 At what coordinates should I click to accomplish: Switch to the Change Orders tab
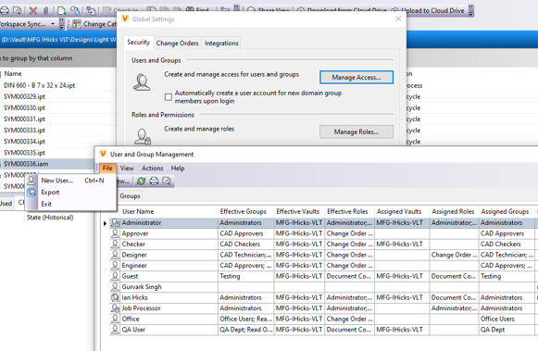click(x=177, y=44)
